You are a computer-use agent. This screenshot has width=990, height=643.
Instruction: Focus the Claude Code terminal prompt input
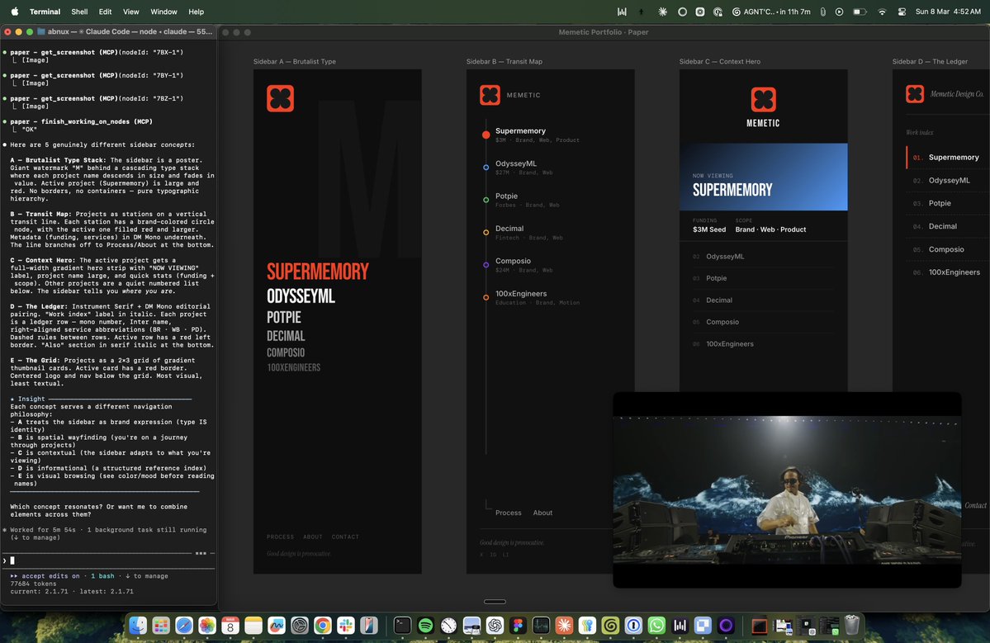108,560
